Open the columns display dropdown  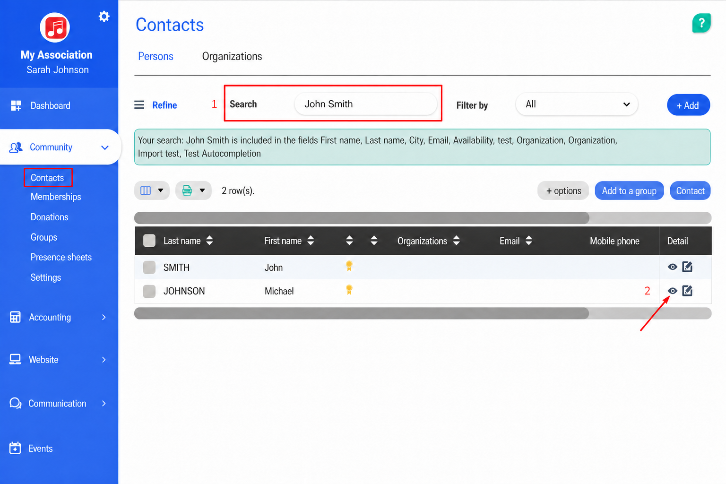152,190
